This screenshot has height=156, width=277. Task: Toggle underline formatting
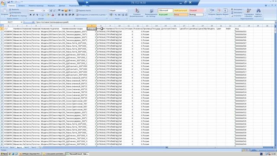coord(37,15)
